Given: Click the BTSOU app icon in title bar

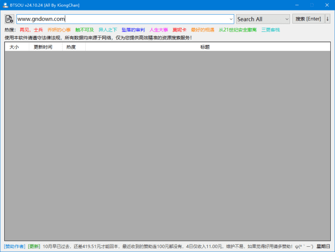Looking at the screenshot, I should (6, 5).
